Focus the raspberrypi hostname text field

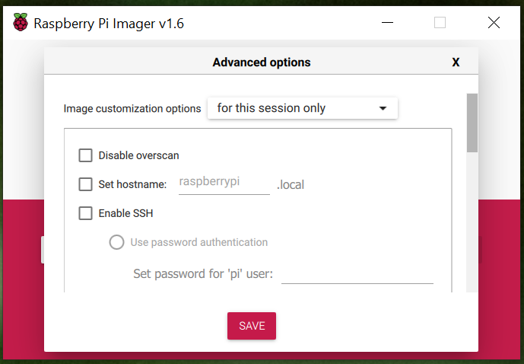[x=224, y=182]
